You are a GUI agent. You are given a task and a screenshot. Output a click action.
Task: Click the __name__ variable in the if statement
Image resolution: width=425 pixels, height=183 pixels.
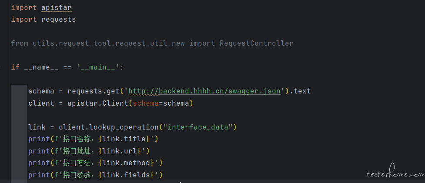[41, 67]
